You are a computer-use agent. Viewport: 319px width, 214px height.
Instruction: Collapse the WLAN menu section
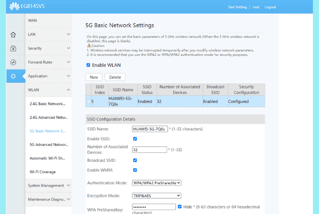point(49,90)
